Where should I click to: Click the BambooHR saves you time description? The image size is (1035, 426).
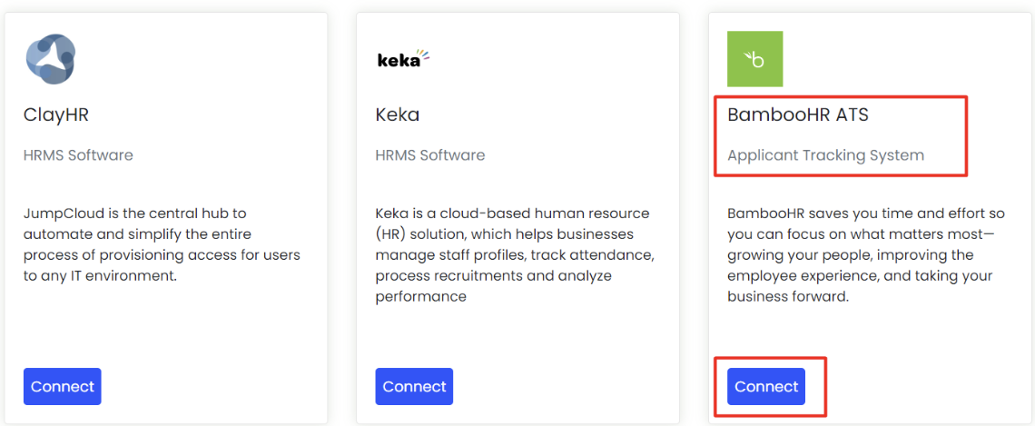click(865, 255)
